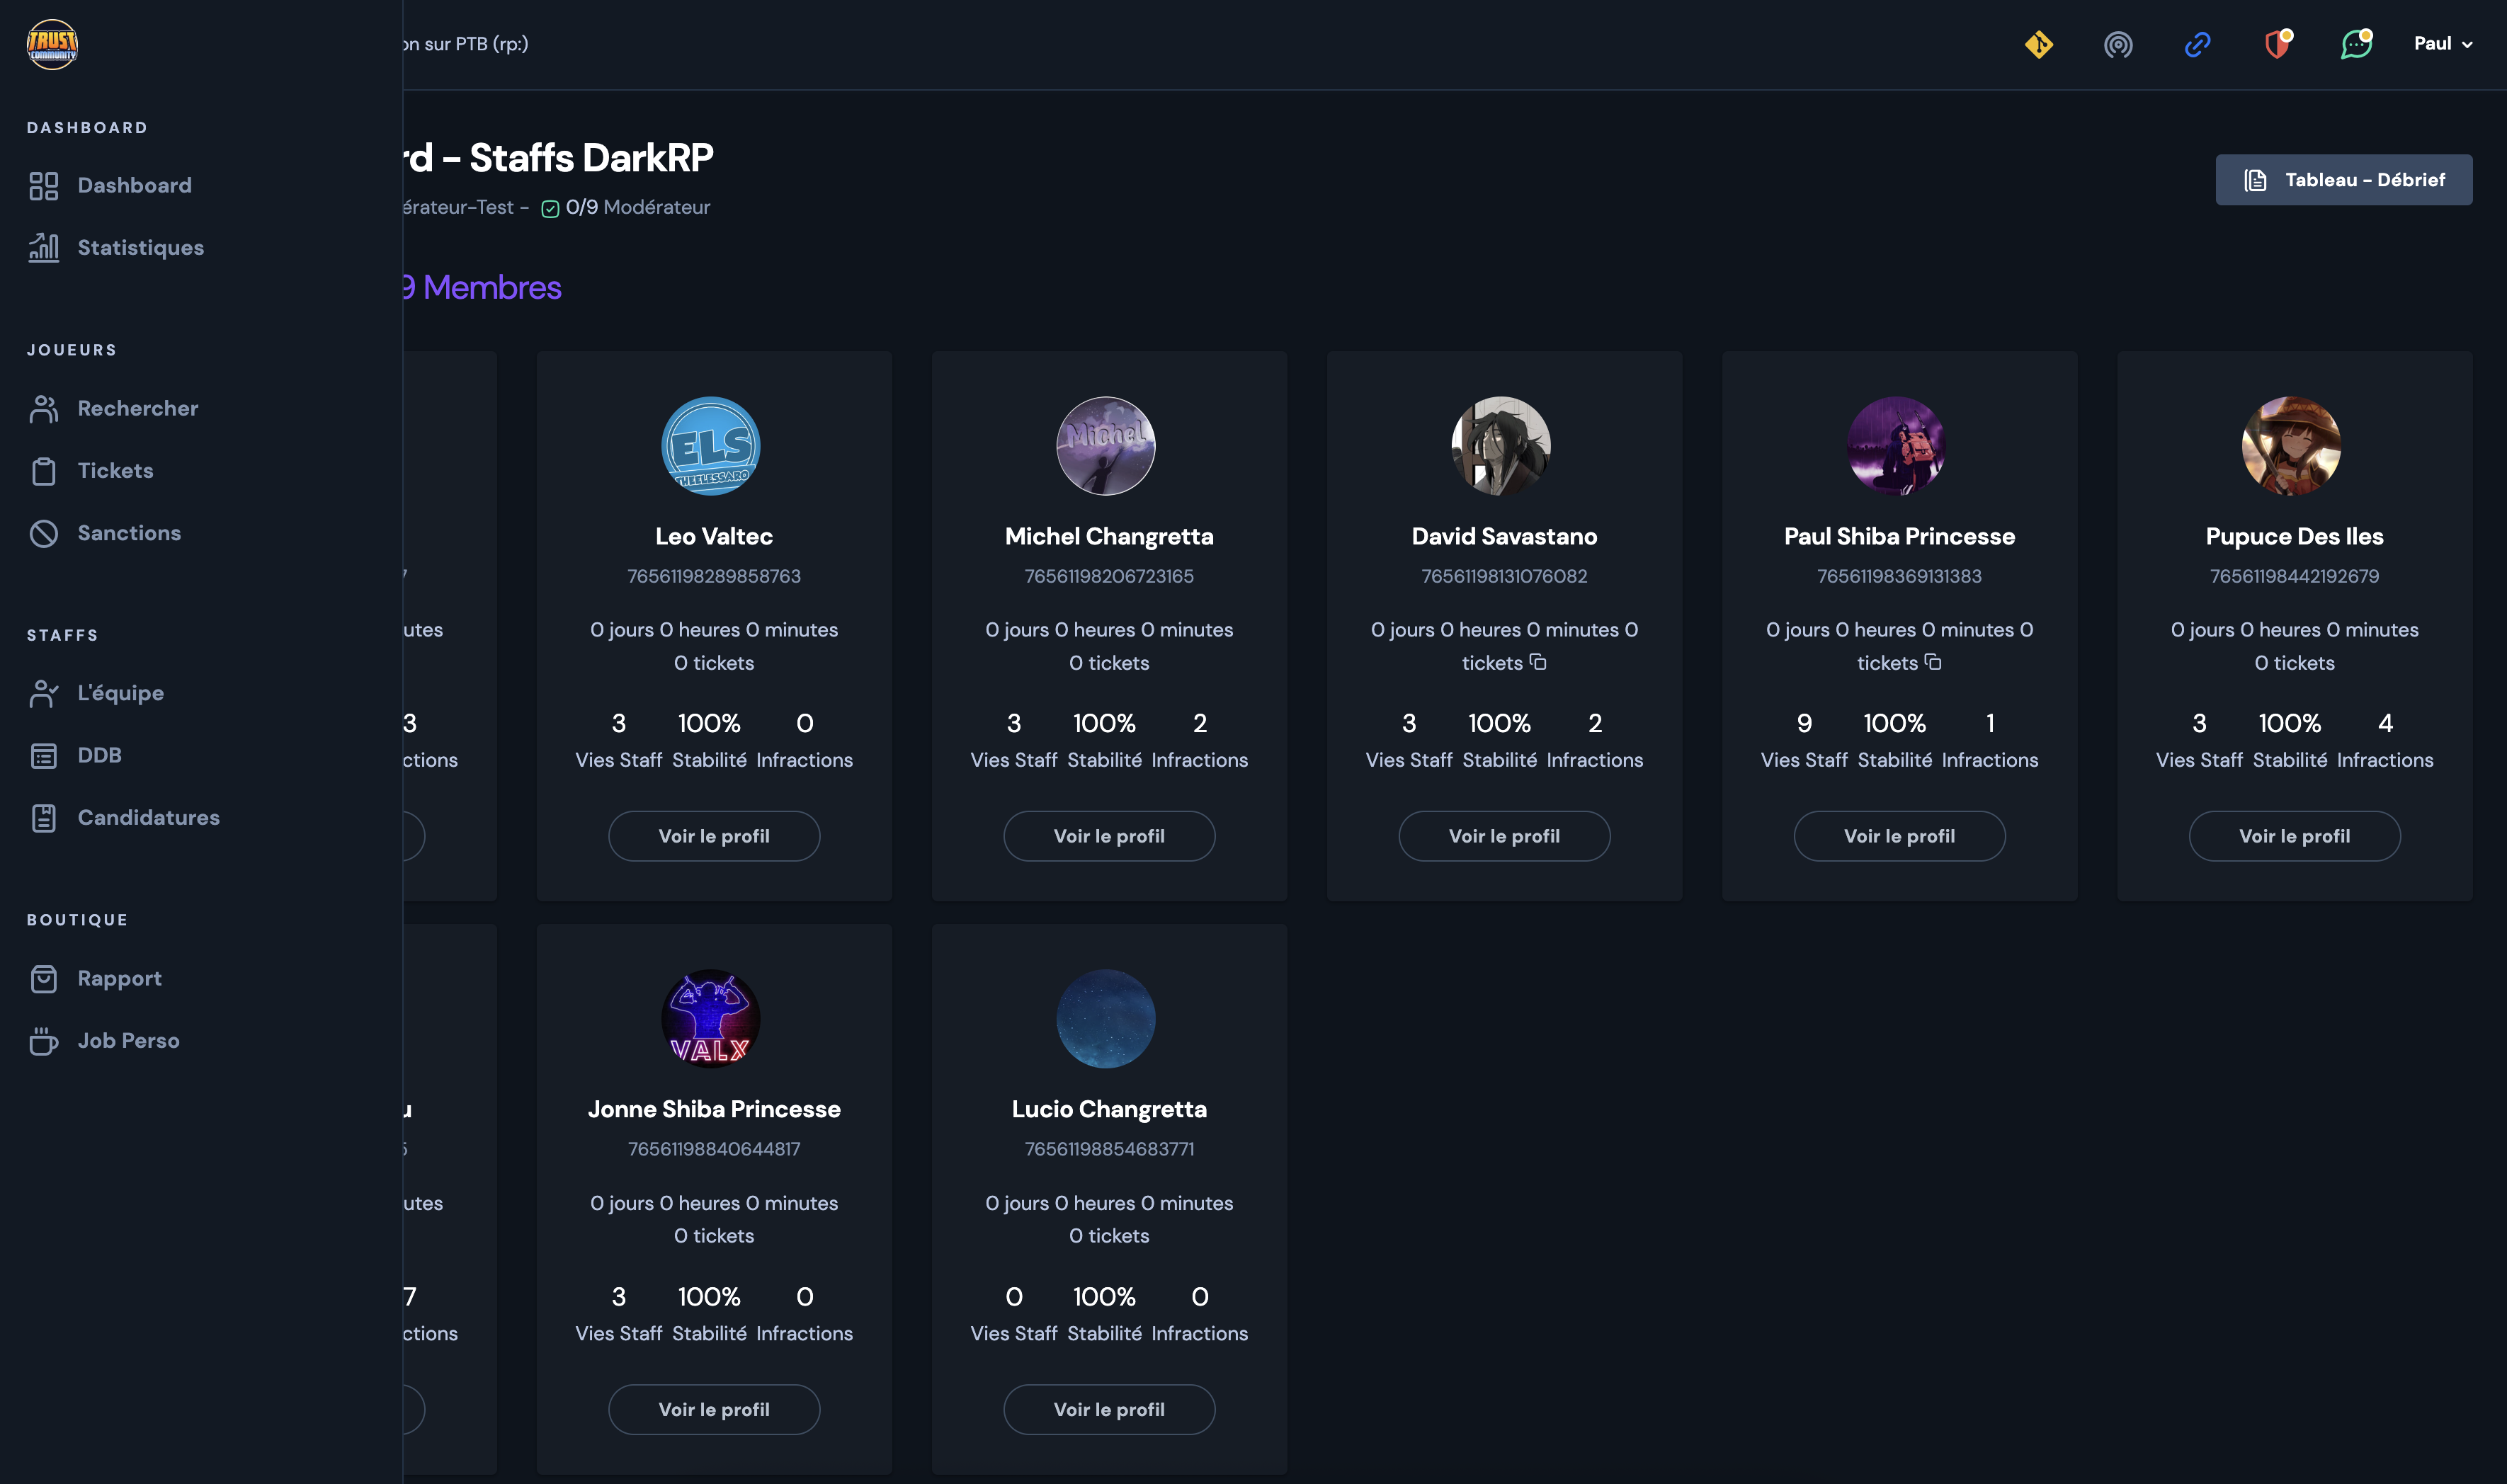Open the red shield notification icon
The image size is (2507, 1484).
[2277, 44]
